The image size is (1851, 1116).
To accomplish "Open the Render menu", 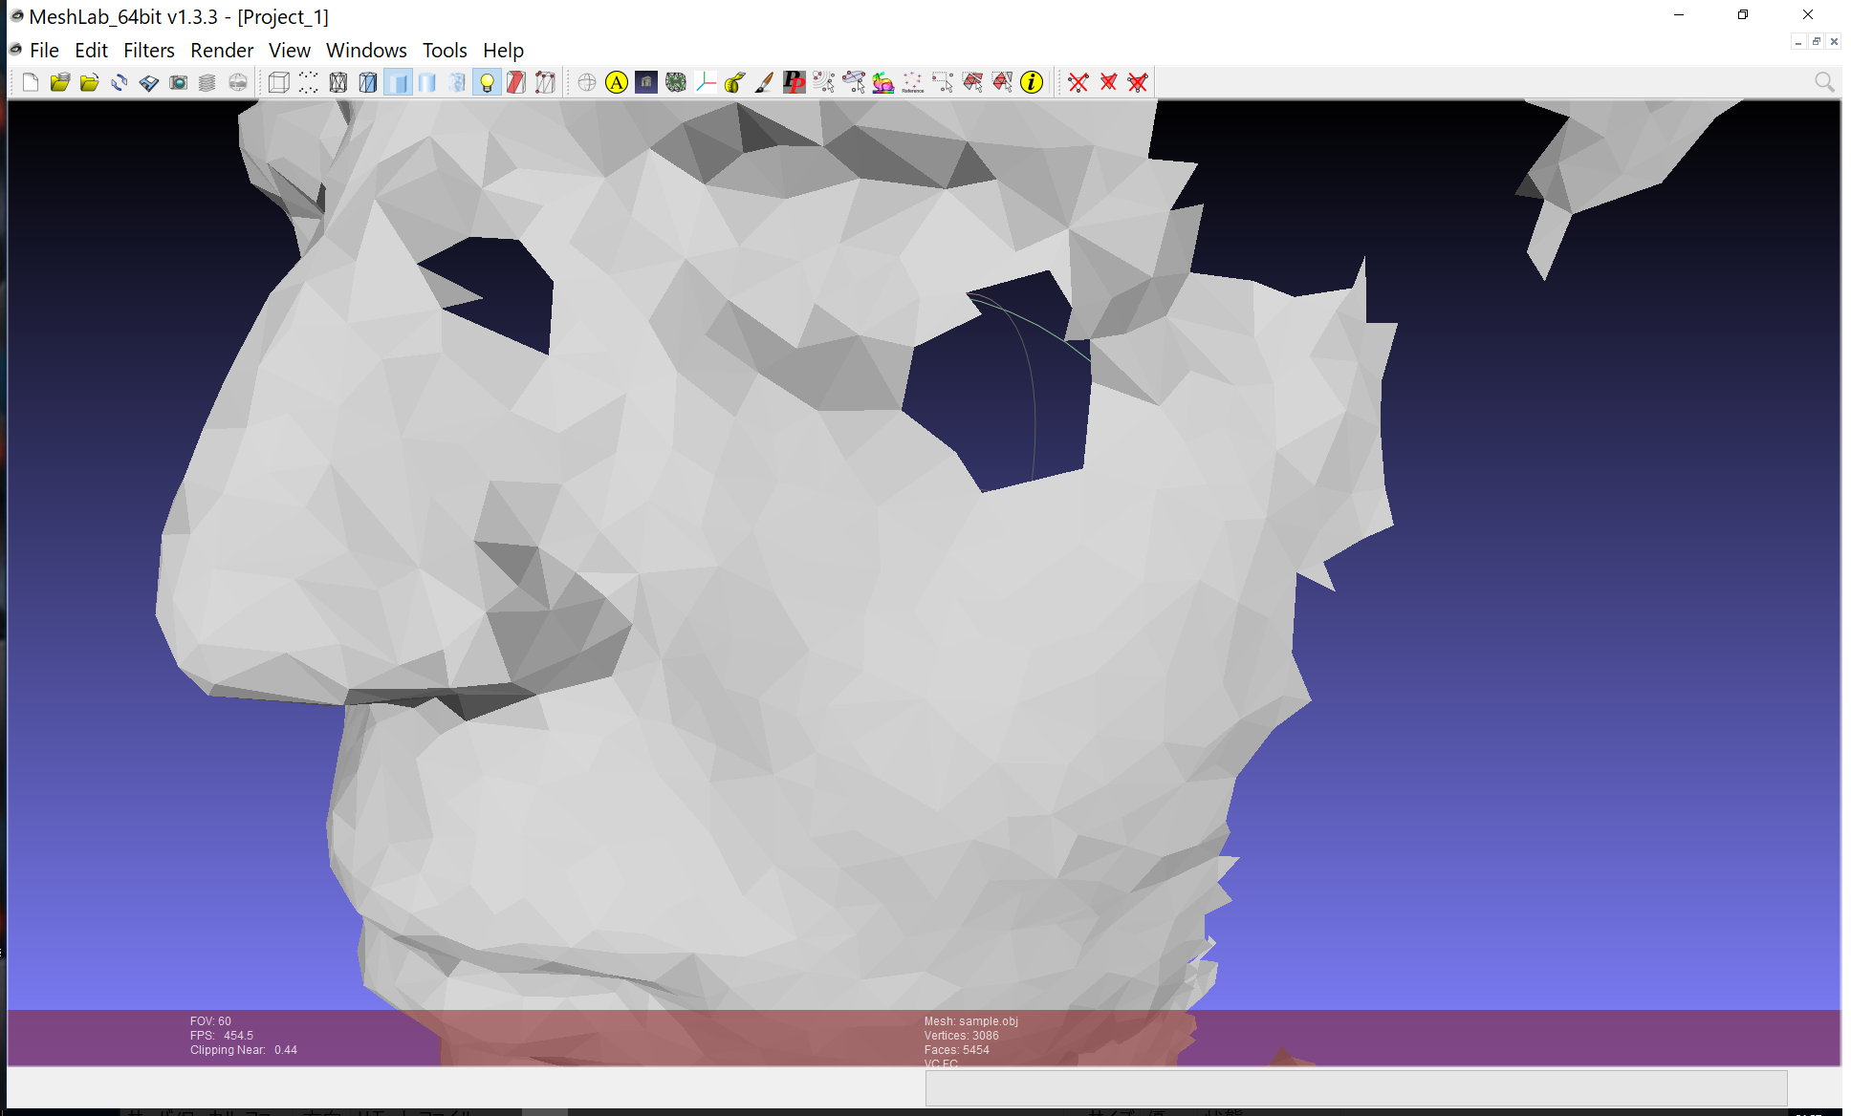I will pyautogui.click(x=222, y=51).
